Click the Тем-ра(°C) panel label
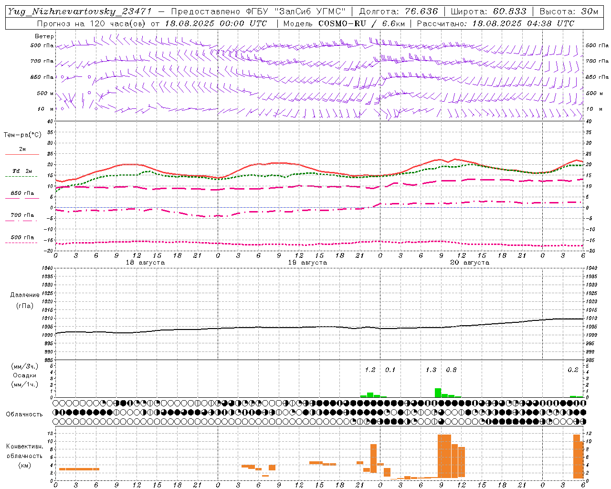Image resolution: width=611 pixels, height=489 pixels. (22, 135)
